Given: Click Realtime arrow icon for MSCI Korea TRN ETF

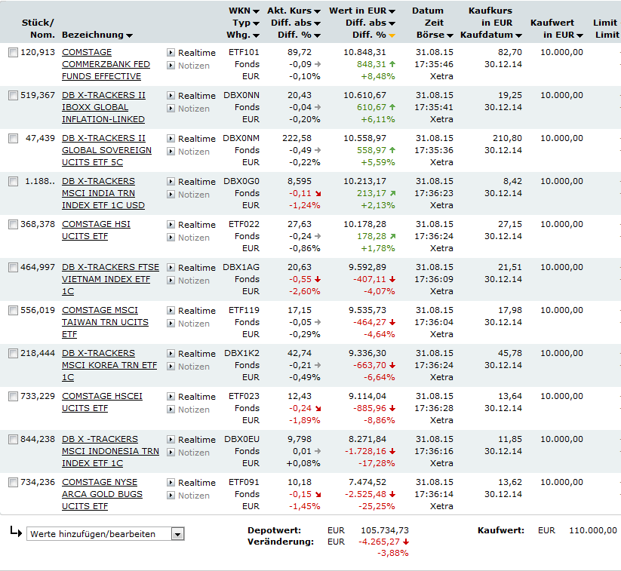Looking at the screenshot, I should 171,353.
